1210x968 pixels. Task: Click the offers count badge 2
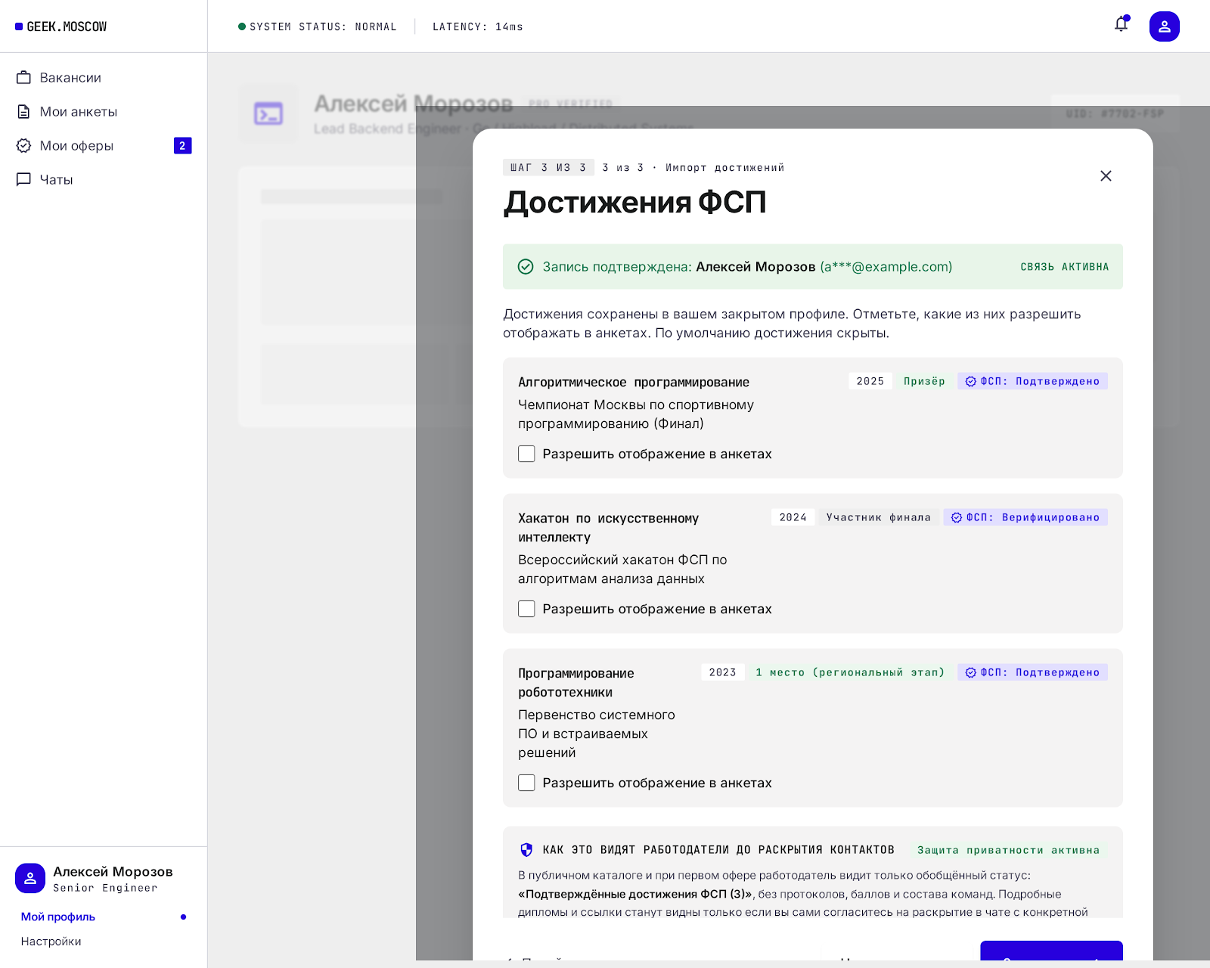pos(182,145)
